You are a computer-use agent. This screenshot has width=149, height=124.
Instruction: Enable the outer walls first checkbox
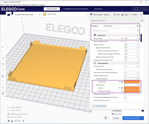[x=125, y=100]
